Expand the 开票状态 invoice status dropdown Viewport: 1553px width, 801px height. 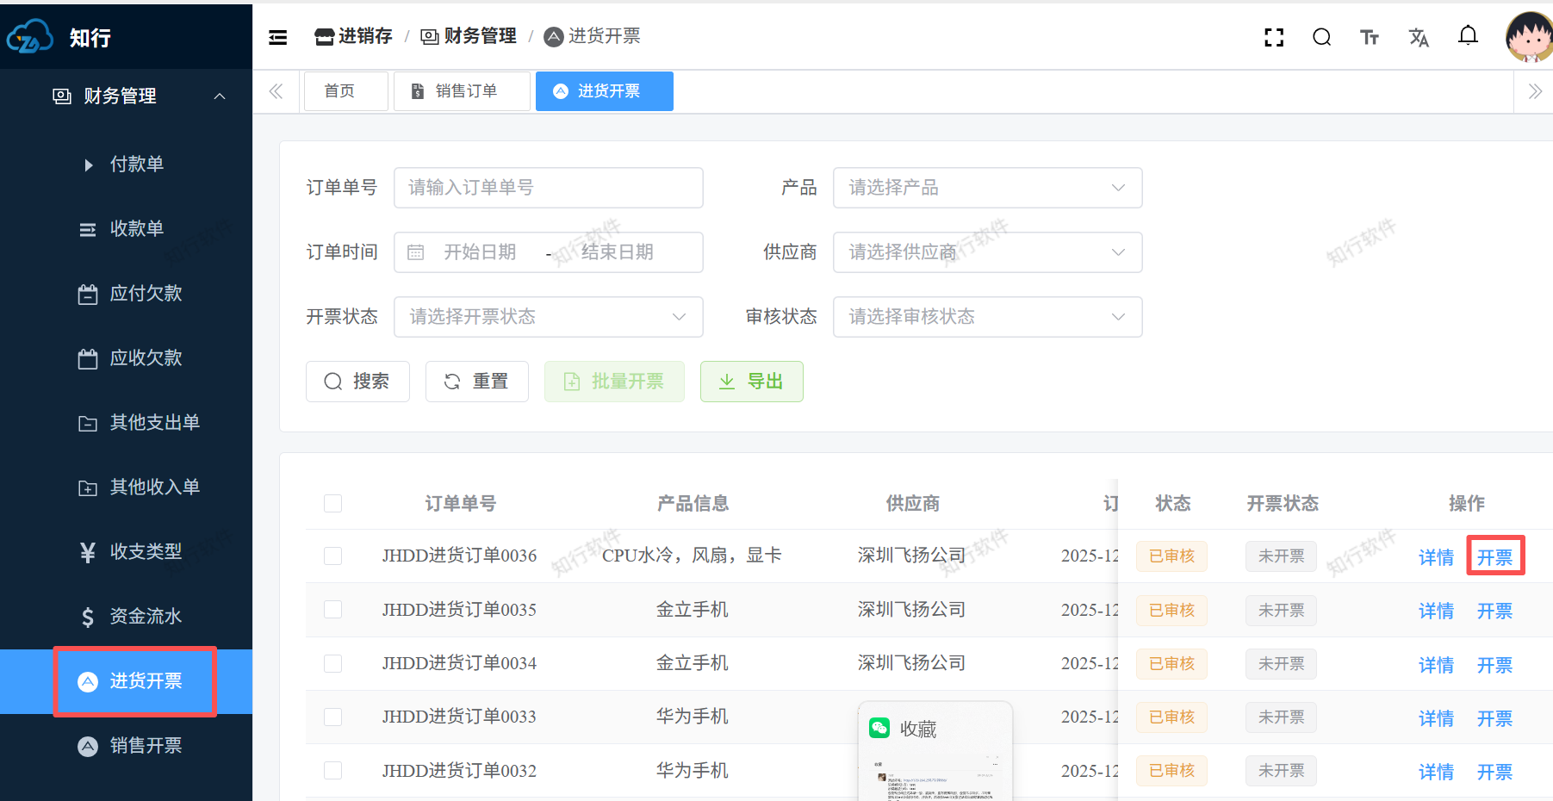click(548, 317)
